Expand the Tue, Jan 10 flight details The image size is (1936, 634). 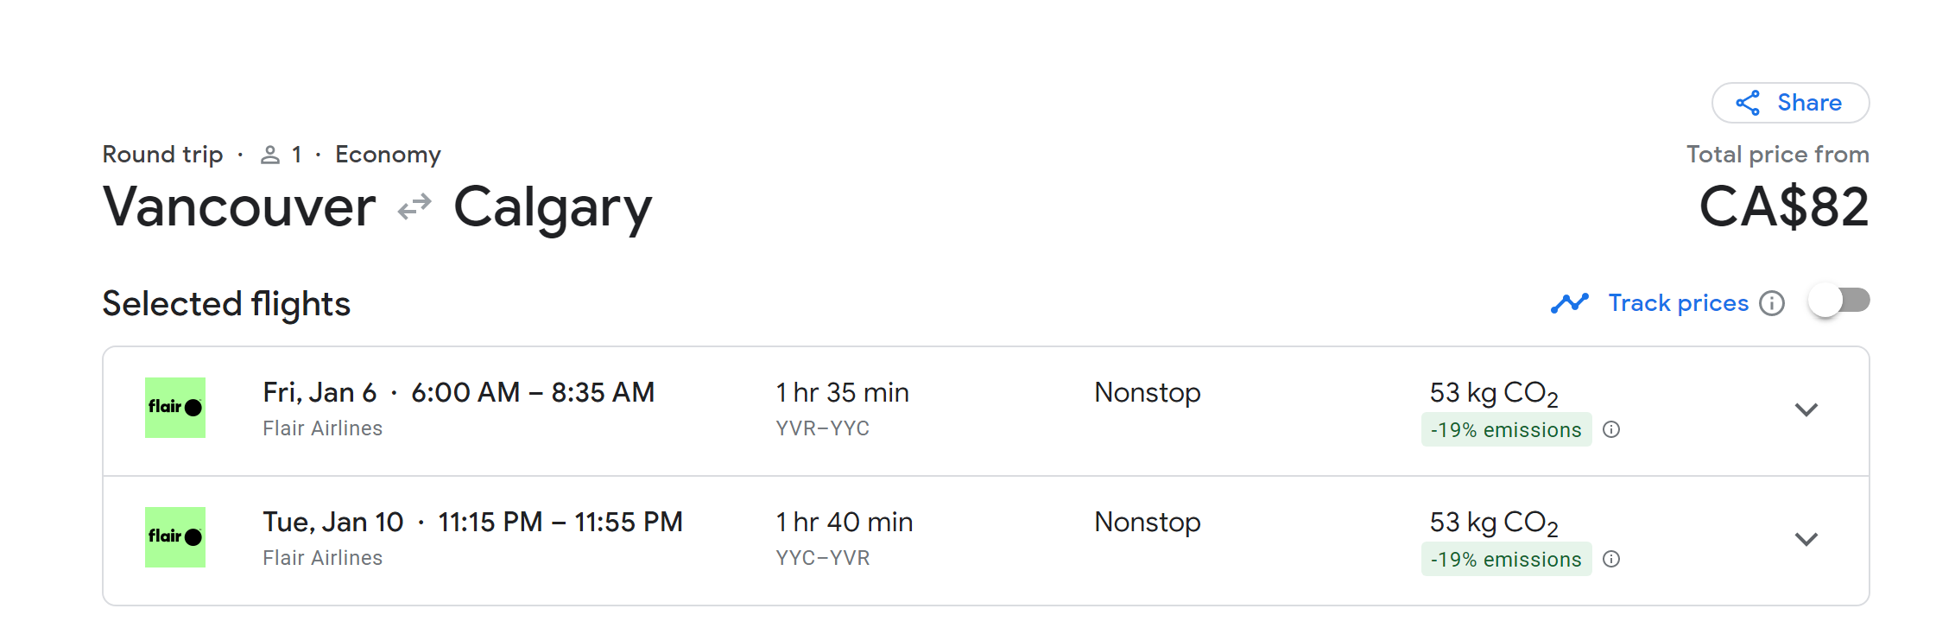[1806, 539]
